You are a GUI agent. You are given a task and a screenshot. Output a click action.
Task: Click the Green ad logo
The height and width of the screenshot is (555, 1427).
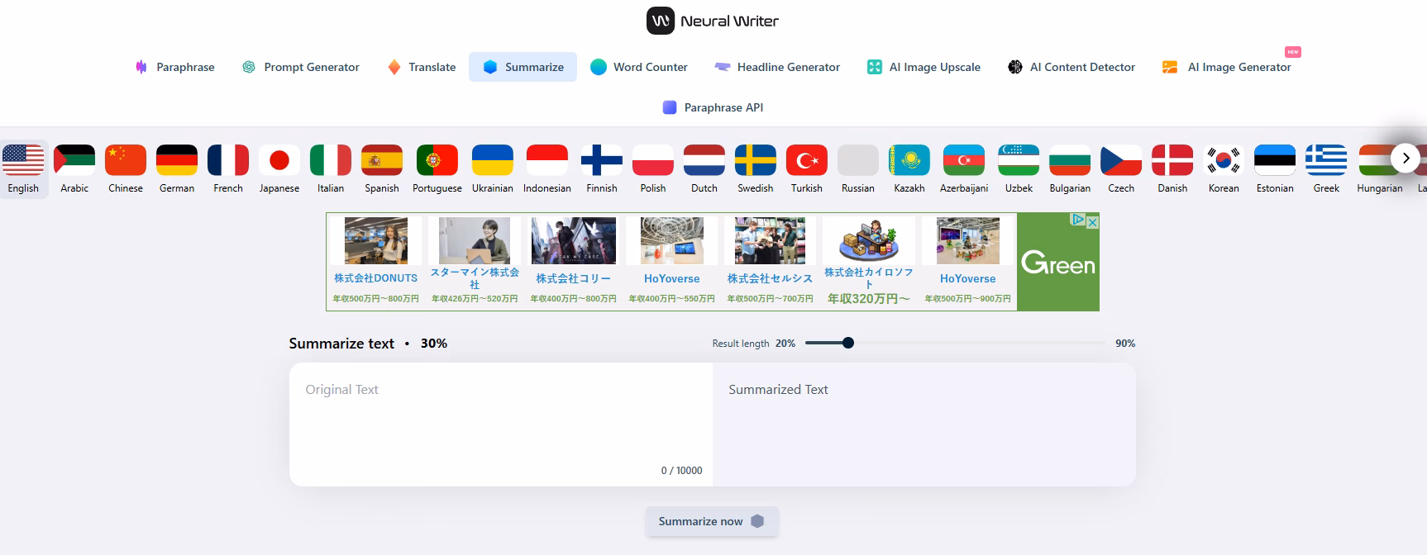coord(1058,262)
